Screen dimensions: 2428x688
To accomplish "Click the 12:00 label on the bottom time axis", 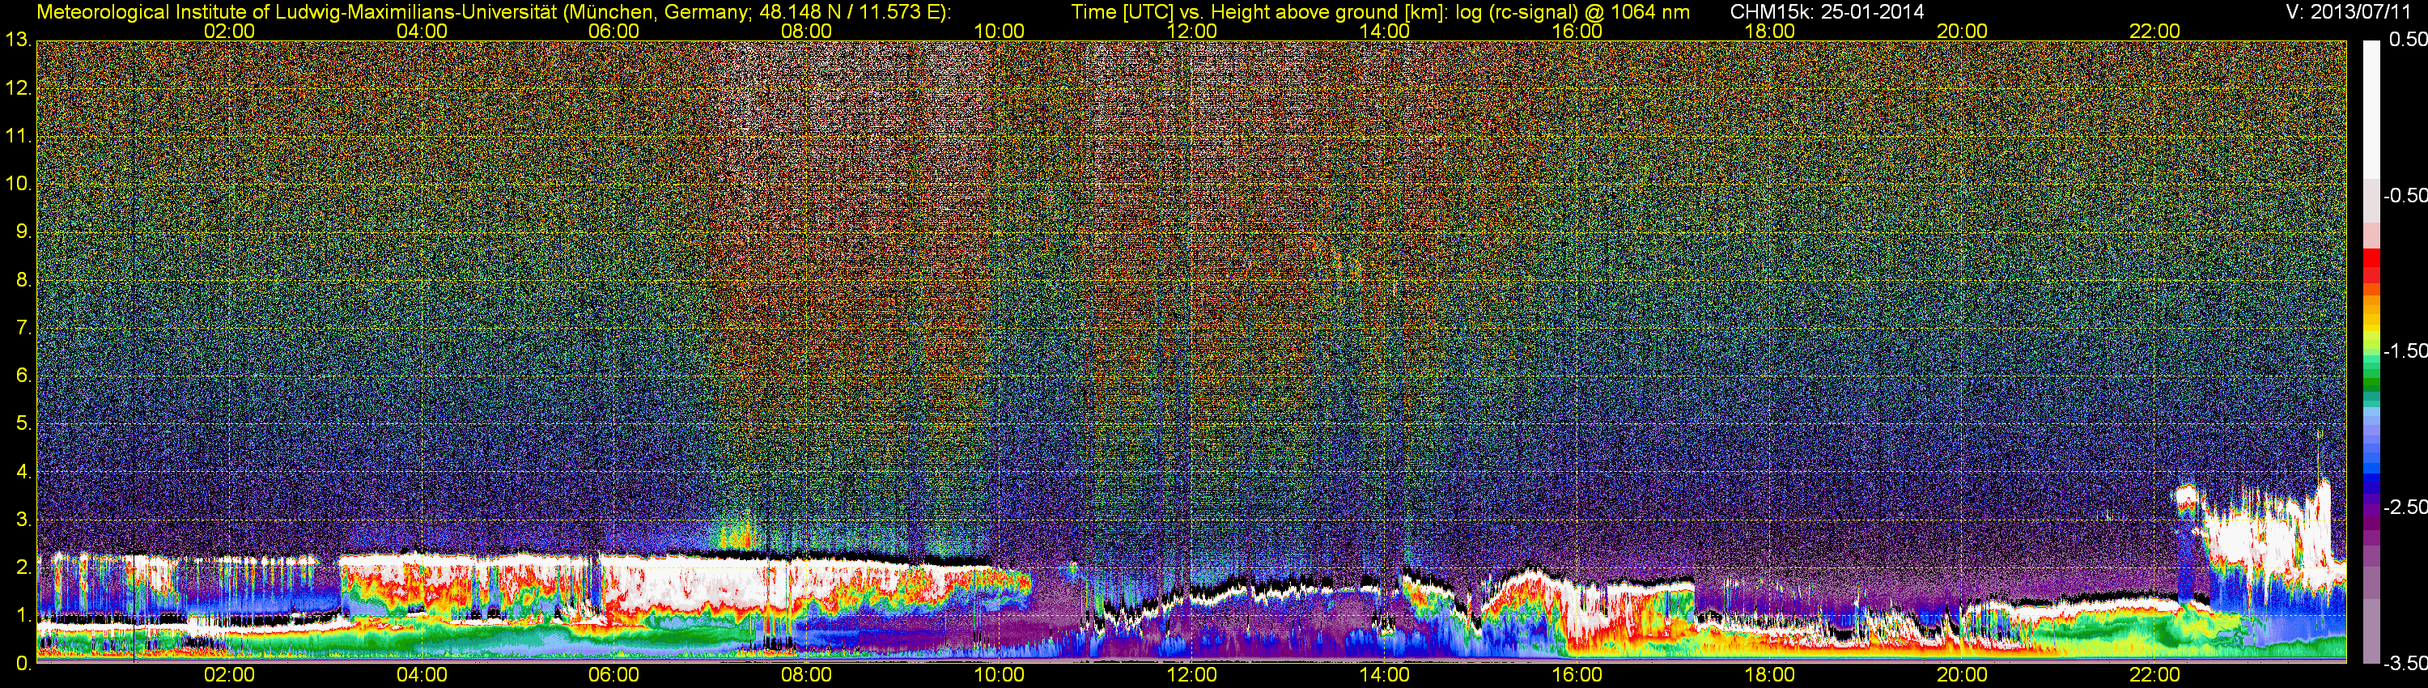I will tap(1191, 675).
